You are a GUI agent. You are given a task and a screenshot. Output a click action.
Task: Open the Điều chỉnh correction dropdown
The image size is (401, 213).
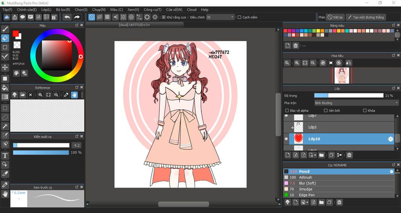[220, 17]
